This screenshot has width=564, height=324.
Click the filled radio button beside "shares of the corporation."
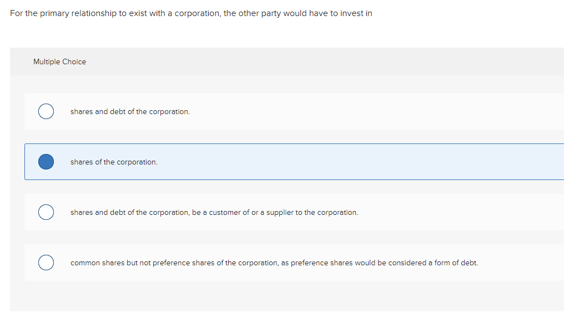click(46, 162)
